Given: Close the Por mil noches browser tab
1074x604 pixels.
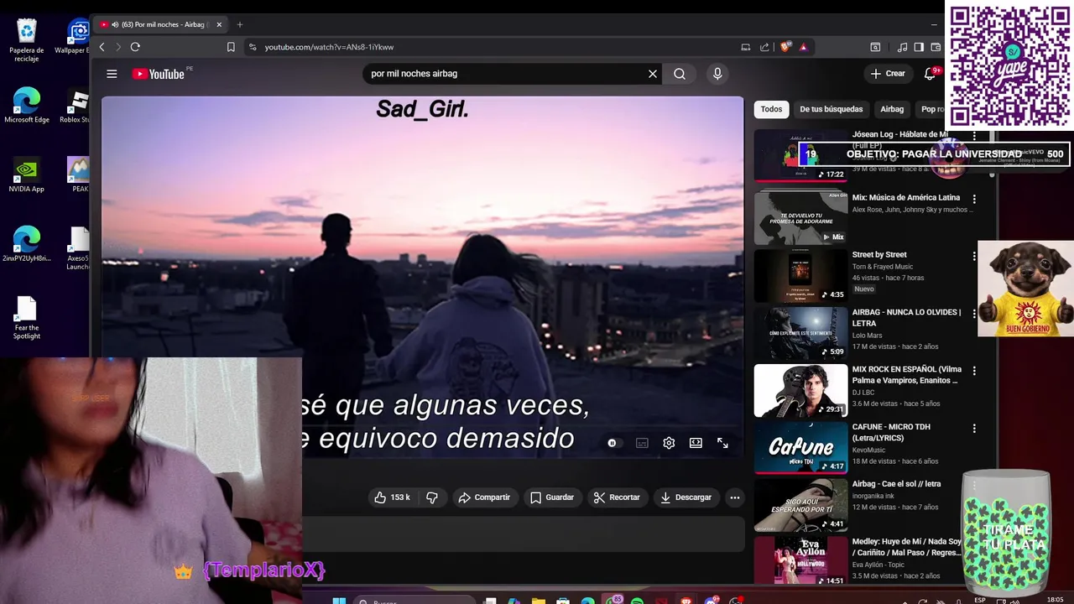Looking at the screenshot, I should pyautogui.click(x=219, y=24).
